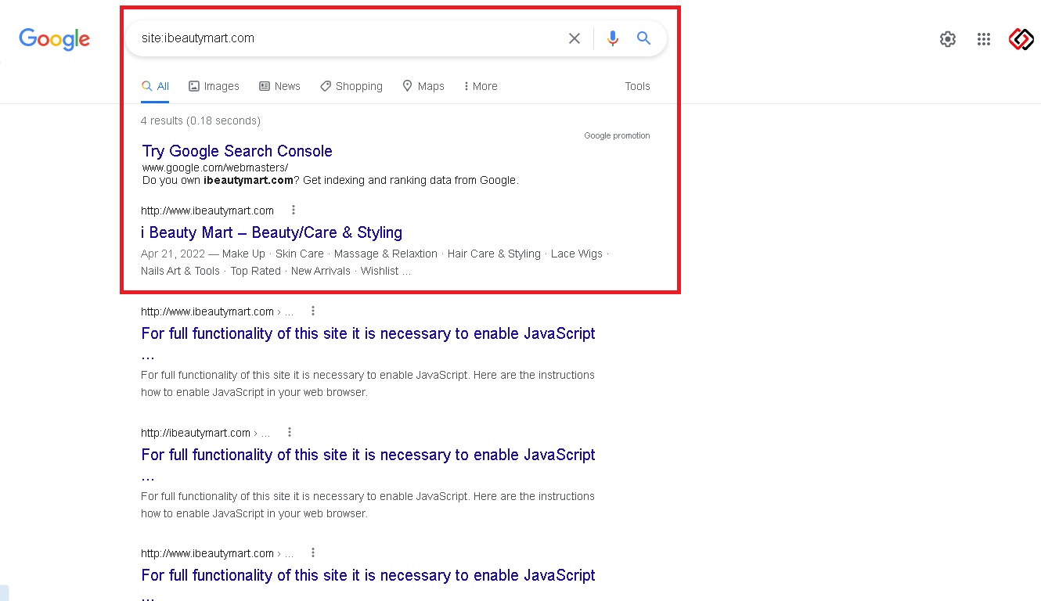Submit the search with the magnifier icon
Image resolution: width=1041 pixels, height=601 pixels.
pyautogui.click(x=643, y=38)
